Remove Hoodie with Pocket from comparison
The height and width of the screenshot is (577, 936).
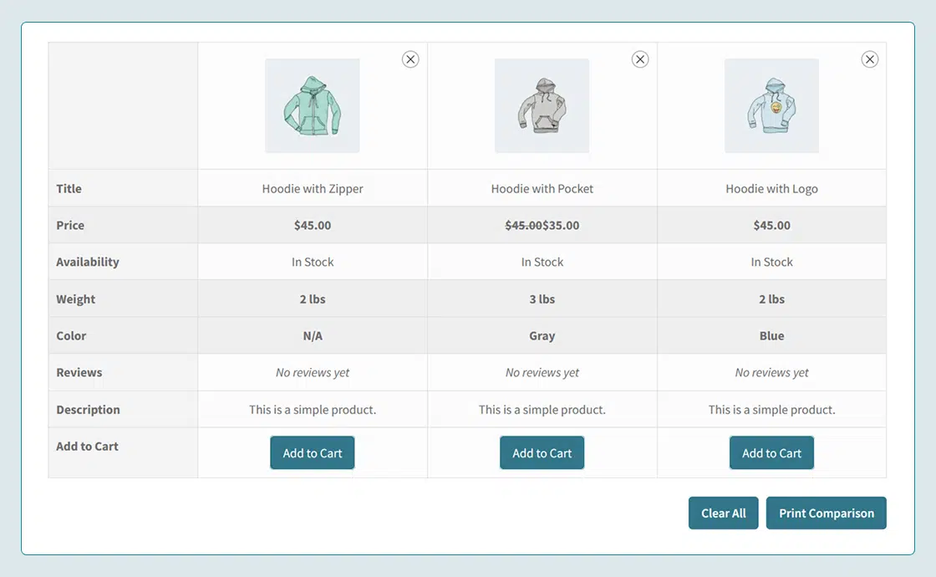(640, 59)
